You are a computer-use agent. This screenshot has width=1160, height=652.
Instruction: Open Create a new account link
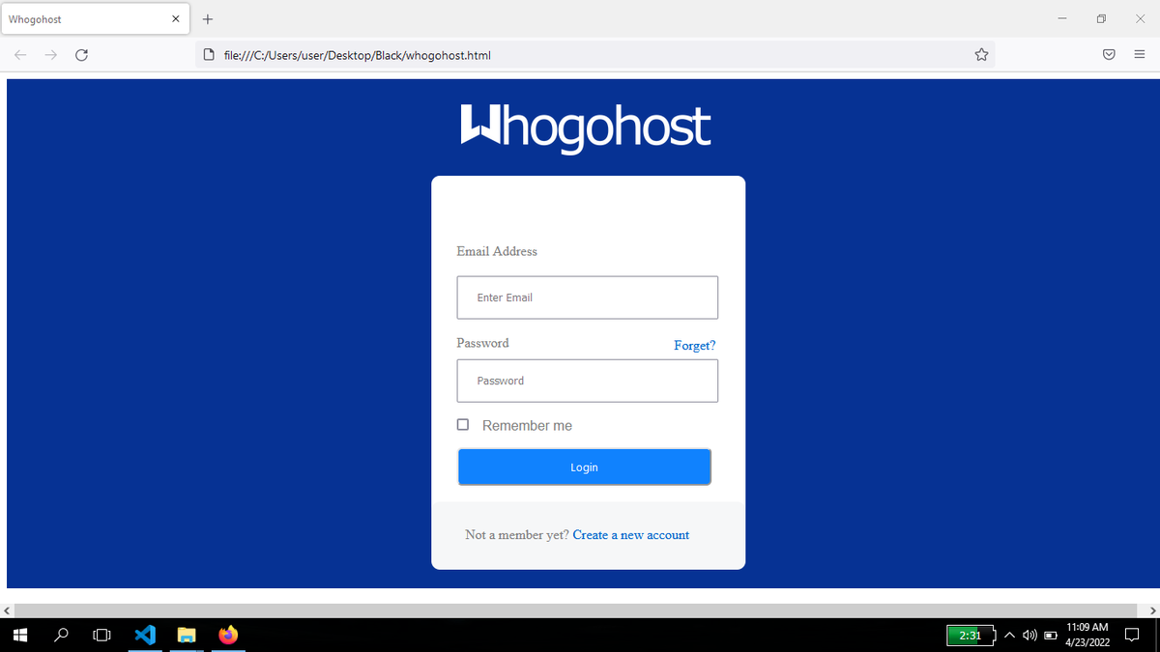point(631,535)
